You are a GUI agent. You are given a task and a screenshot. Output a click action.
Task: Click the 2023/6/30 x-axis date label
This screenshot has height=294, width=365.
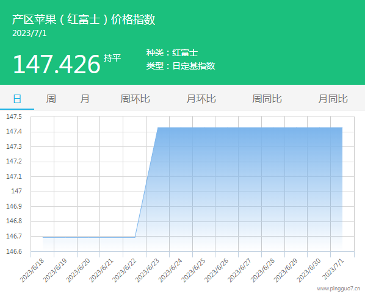click(x=309, y=270)
